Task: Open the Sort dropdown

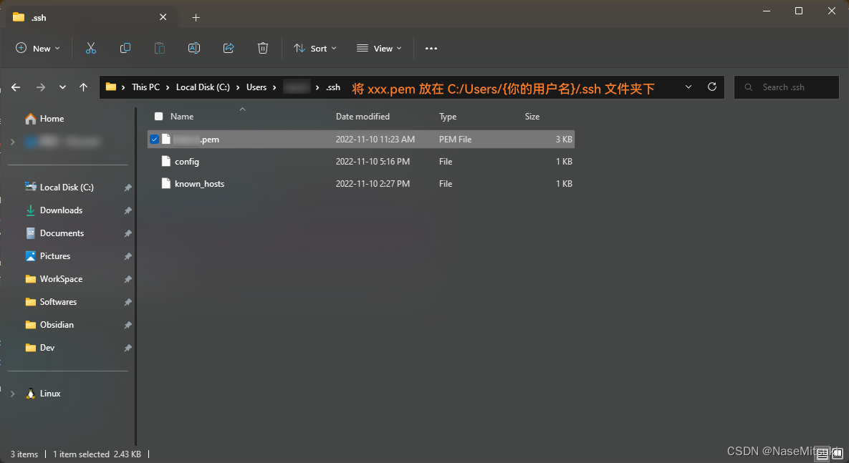Action: (x=315, y=48)
